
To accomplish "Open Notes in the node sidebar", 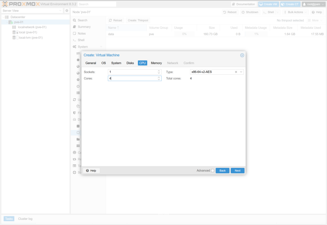I will pyautogui.click(x=81, y=34).
